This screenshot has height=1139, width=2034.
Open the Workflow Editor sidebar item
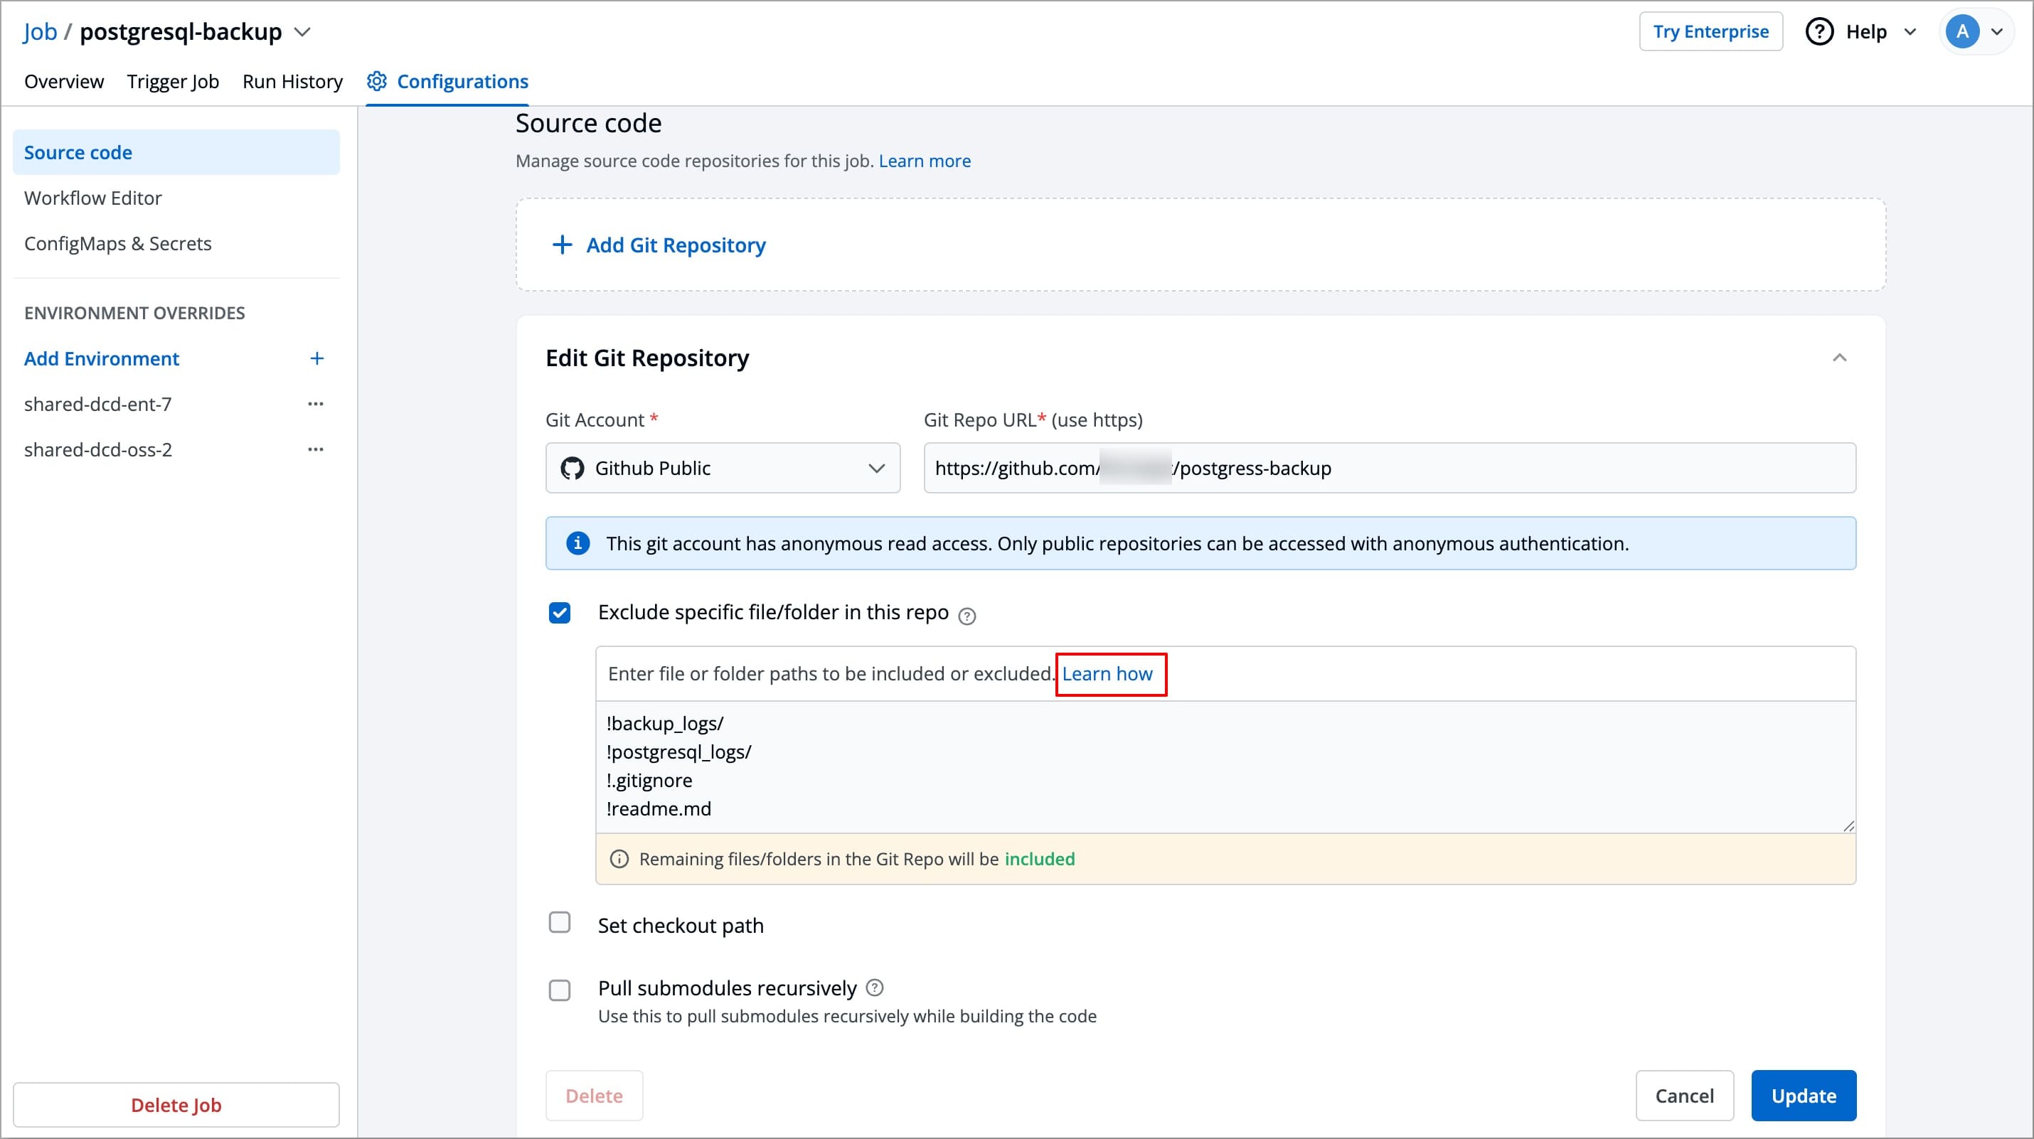tap(93, 198)
